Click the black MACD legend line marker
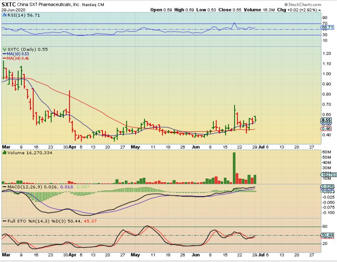Image resolution: width=337 pixels, height=262 pixels. tap(4, 186)
